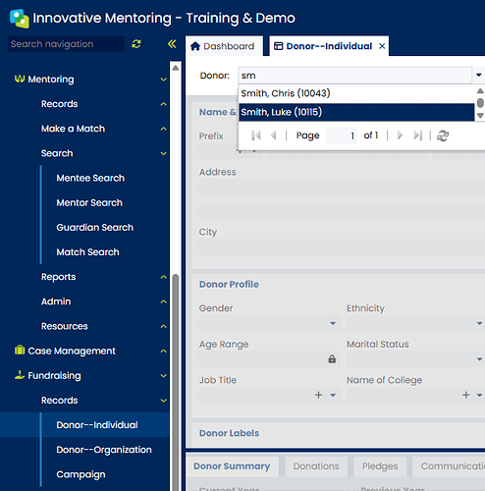Image resolution: width=485 pixels, height=491 pixels.
Task: Open the Communications tab
Action: pos(449,466)
